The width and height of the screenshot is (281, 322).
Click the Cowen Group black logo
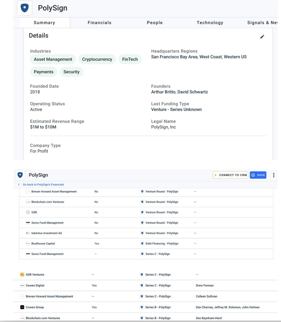click(22, 307)
